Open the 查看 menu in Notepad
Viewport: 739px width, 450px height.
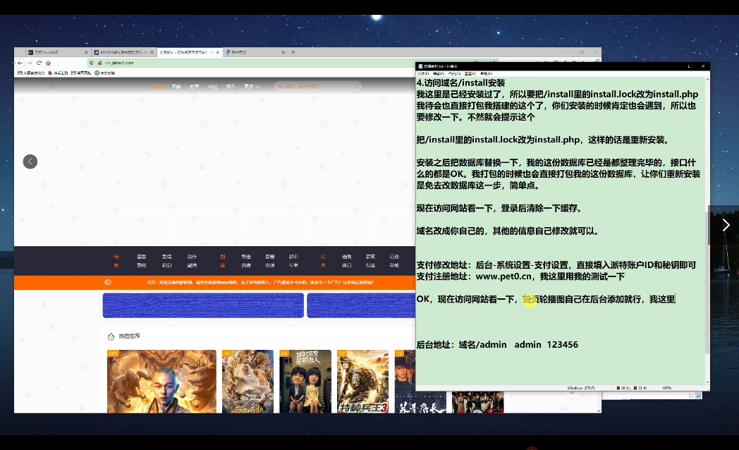click(x=470, y=73)
